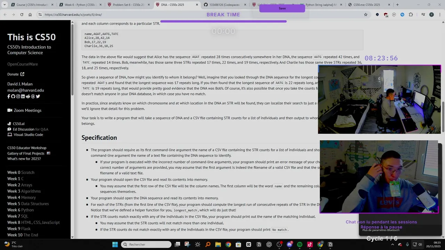Viewport: 445px width, 250px height.
Task: View site information icon in address bar
Action: [x=40, y=15]
